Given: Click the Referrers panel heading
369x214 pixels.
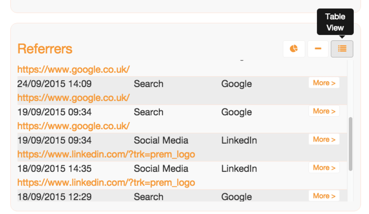Looking at the screenshot, I should pos(45,49).
